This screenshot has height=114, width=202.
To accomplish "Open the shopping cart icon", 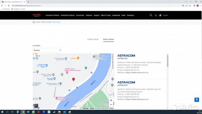I will [156, 15].
